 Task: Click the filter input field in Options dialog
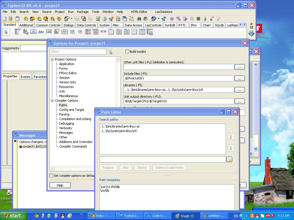coord(78,52)
